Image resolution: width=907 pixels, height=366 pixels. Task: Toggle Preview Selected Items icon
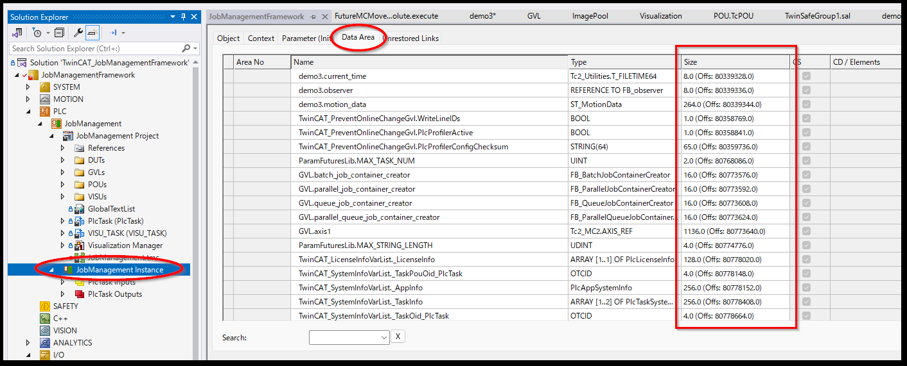(92, 32)
